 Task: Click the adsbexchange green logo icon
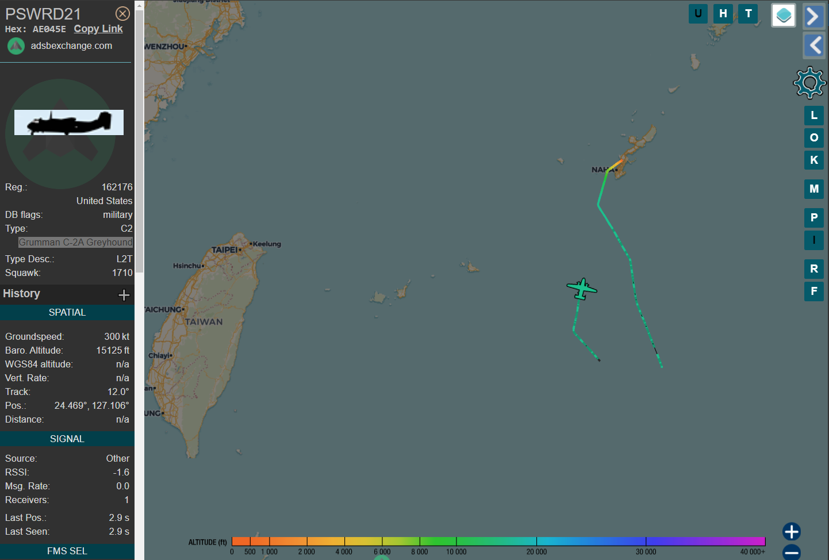[16, 46]
